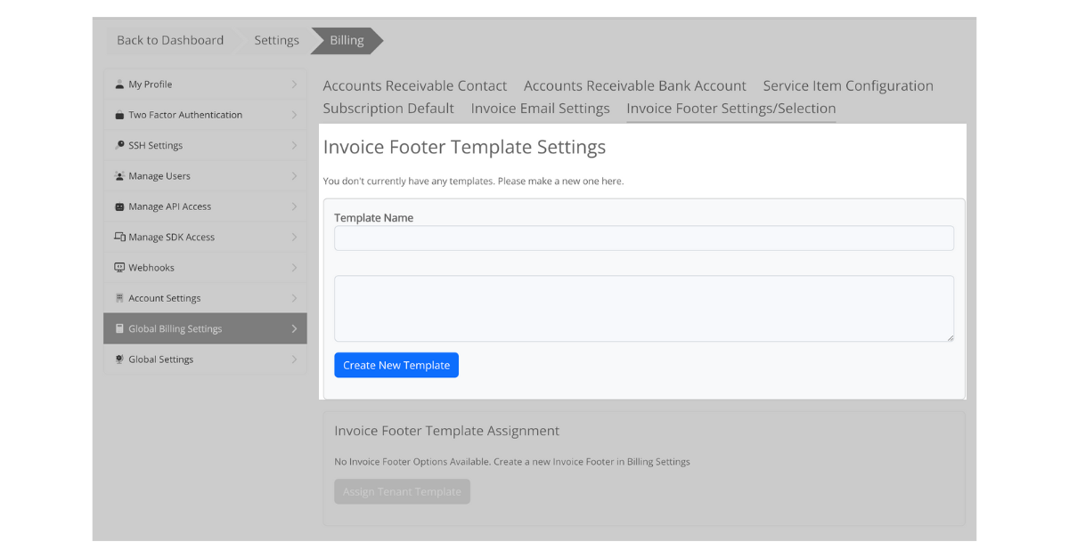Image resolution: width=1069 pixels, height=558 pixels.
Task: Click the My Profile person icon
Action: (119, 84)
